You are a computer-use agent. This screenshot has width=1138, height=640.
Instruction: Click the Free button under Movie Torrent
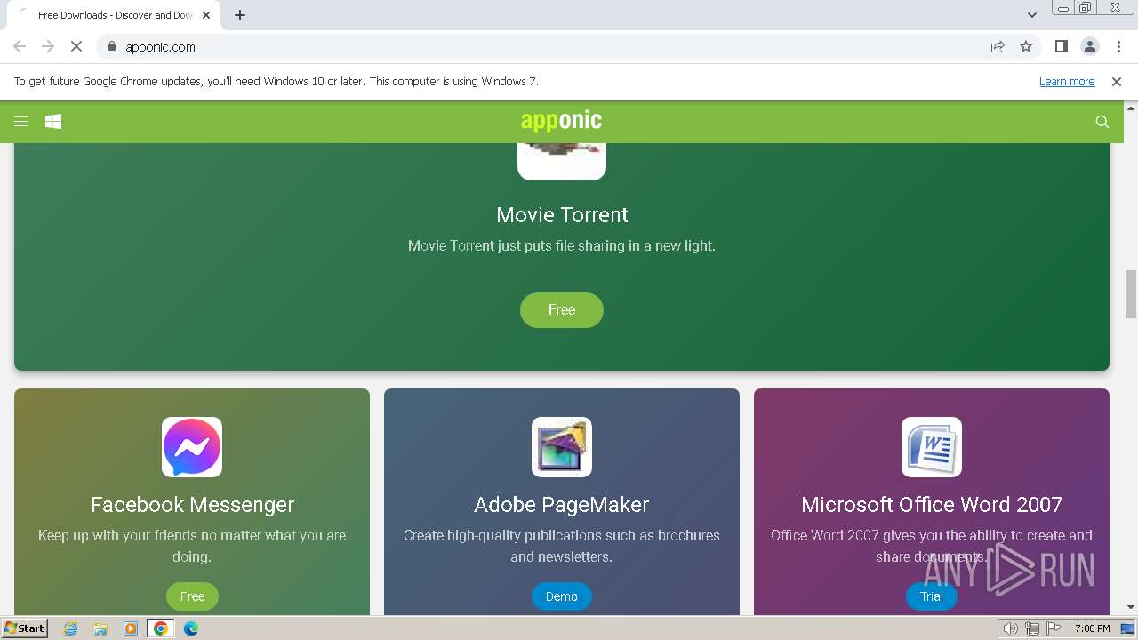click(562, 310)
